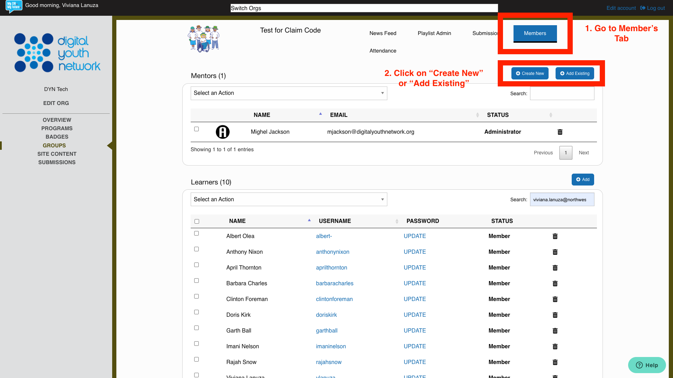673x378 pixels.
Task: Click the Log out arrow icon
Action: 643,8
